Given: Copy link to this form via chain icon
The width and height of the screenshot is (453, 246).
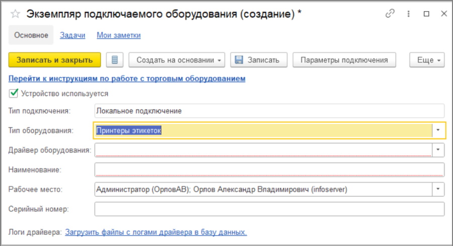Looking at the screenshot, I should (390, 14).
